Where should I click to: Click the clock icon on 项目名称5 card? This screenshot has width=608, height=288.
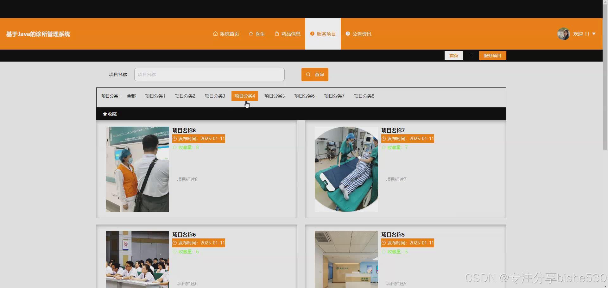pyautogui.click(x=383, y=243)
